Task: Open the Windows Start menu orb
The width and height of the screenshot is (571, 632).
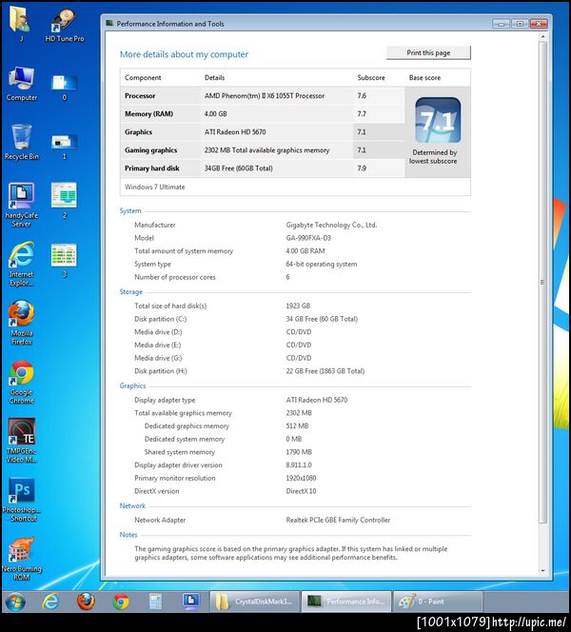Action: pos(15,602)
